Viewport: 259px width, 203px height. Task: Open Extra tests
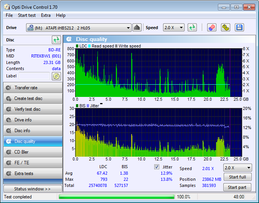pos(33,174)
